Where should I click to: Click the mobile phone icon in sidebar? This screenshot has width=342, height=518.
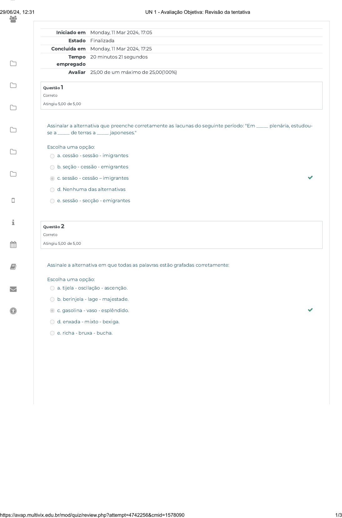click(13, 201)
